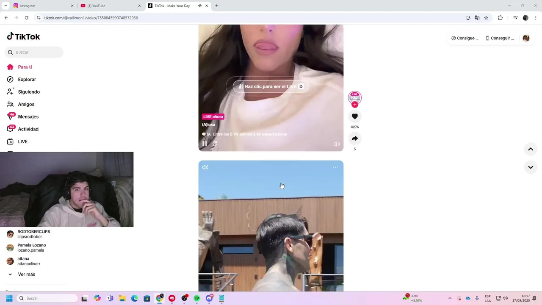Image resolution: width=542 pixels, height=305 pixels.
Task: Open RODTOBERCLIPS followed account
Action: [28, 234]
